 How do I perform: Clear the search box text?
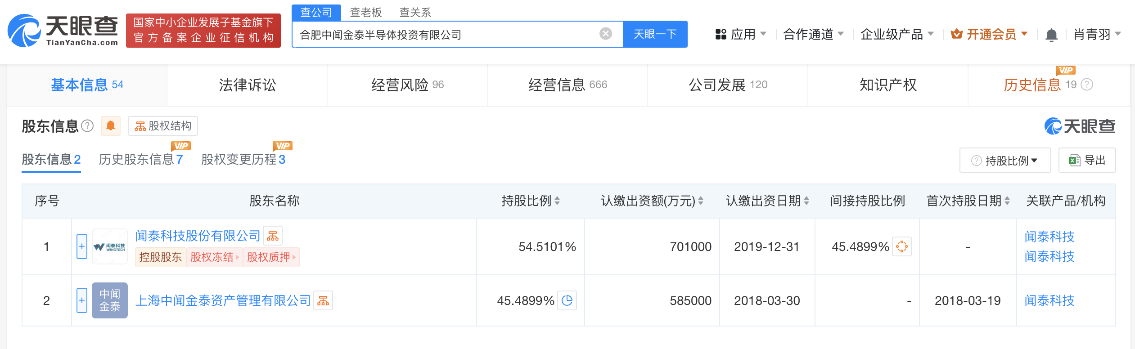tap(606, 34)
